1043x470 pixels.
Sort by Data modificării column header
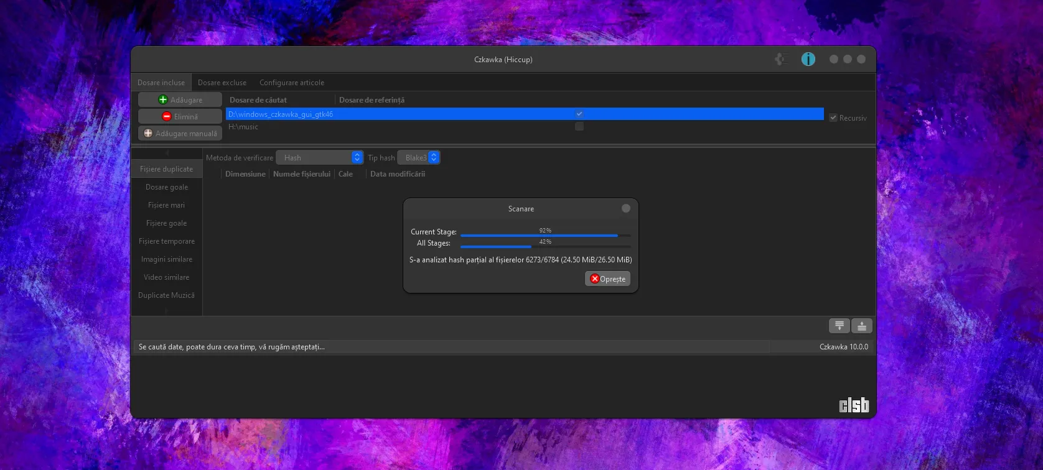(398, 174)
